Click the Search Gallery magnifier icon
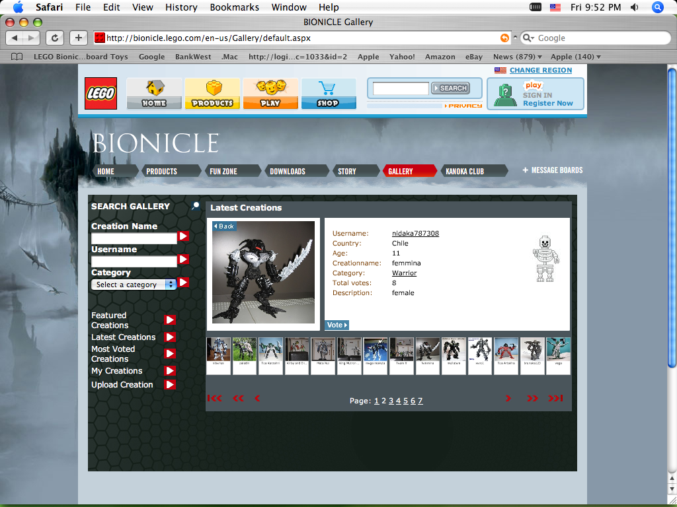 point(196,206)
